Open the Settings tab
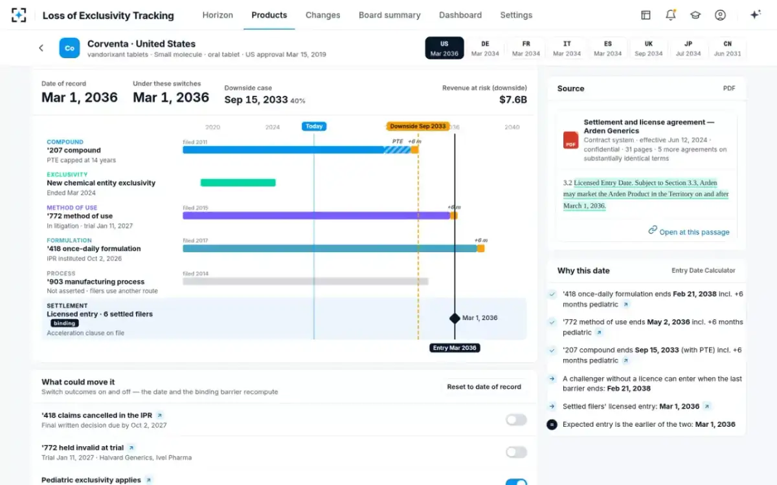Image resolution: width=777 pixels, height=485 pixels. point(516,15)
